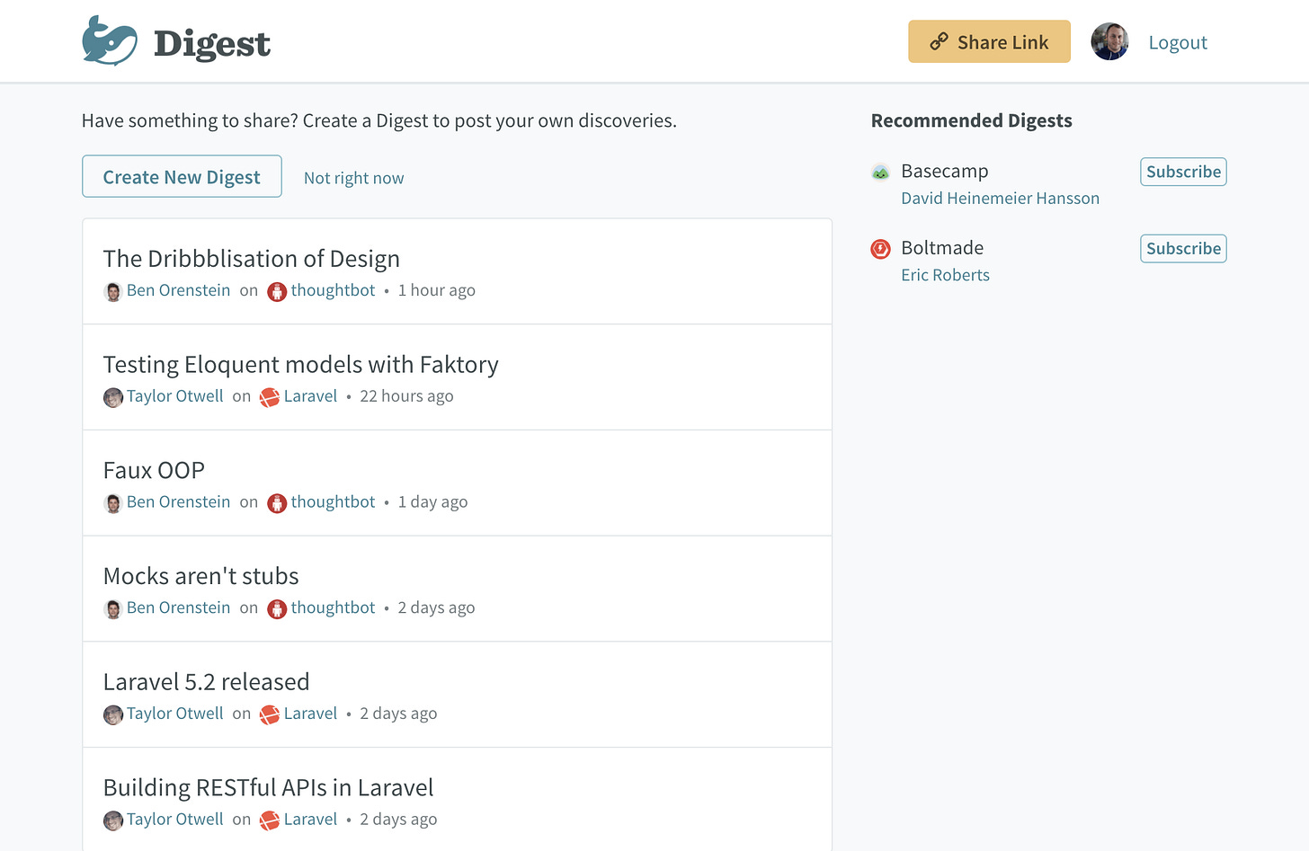Open Laravel 5.2 released post
The image size is (1309, 851).
point(206,682)
